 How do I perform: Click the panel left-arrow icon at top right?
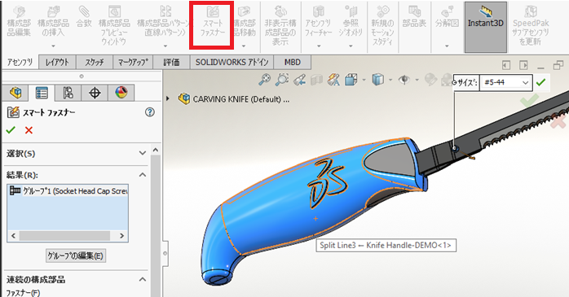click(506, 65)
